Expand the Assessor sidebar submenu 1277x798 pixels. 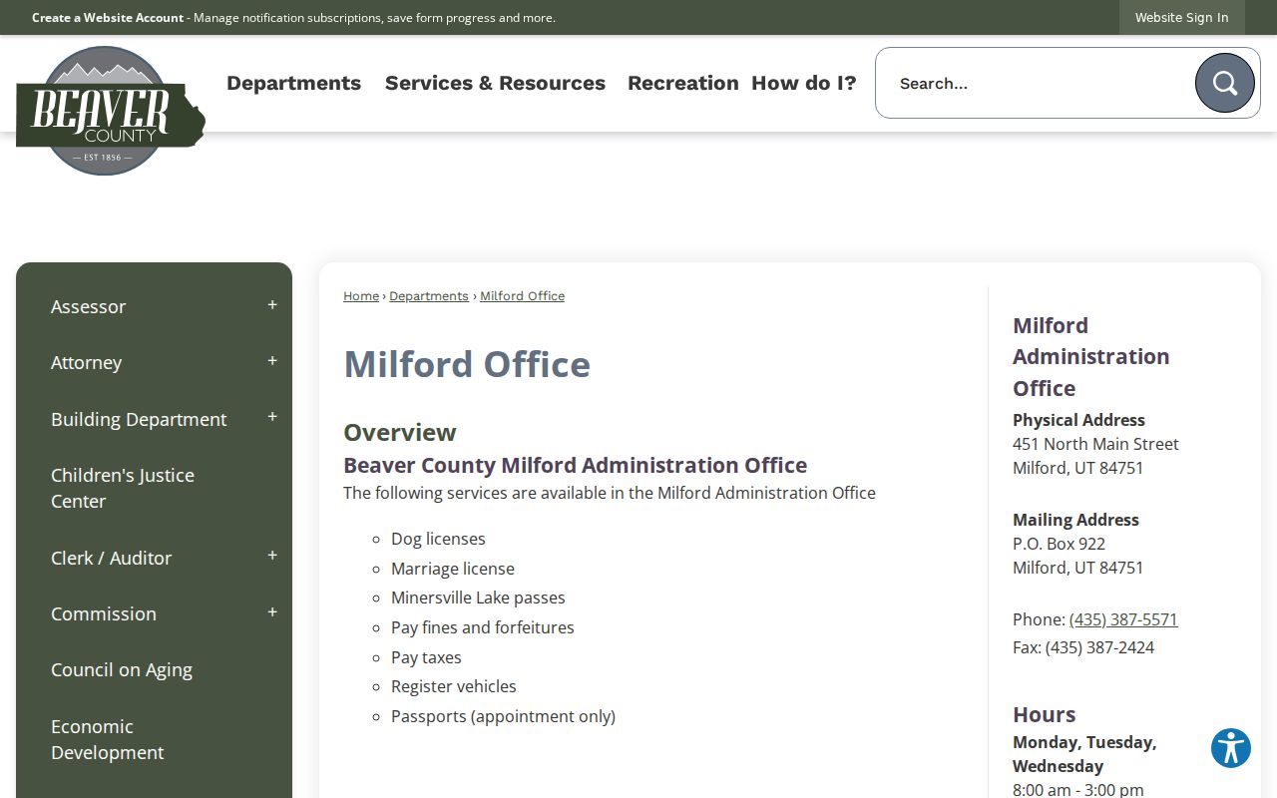(272, 305)
